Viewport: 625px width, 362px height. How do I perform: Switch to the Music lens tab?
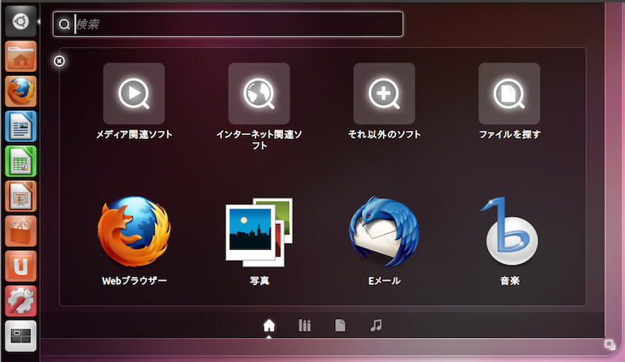[376, 325]
